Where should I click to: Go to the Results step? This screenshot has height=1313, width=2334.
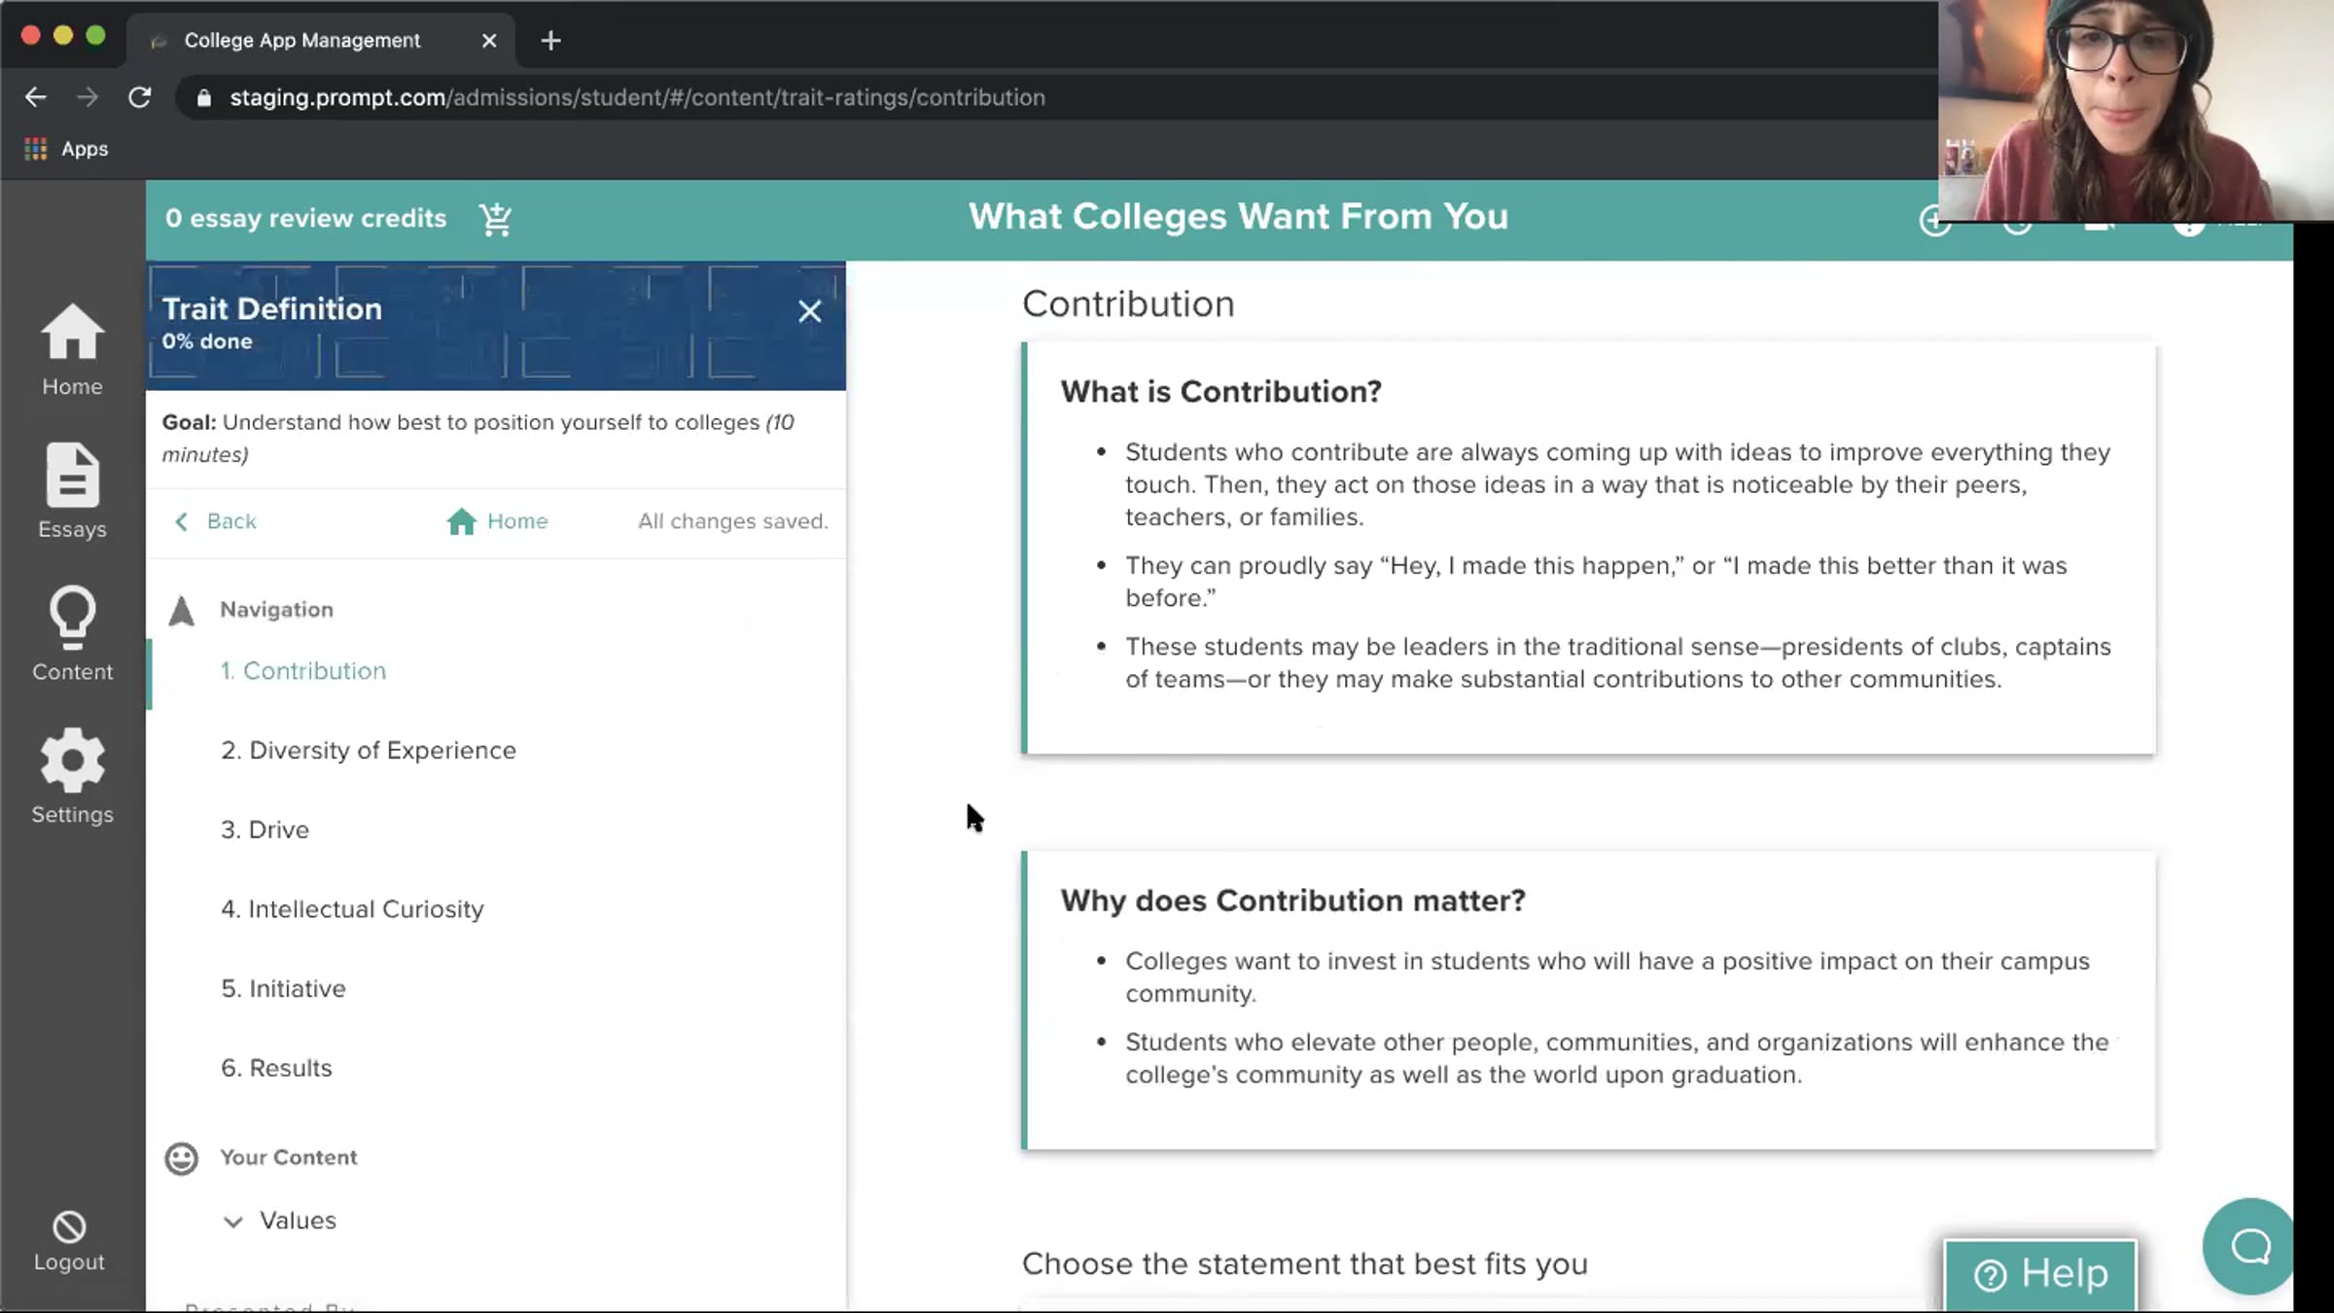coord(276,1068)
